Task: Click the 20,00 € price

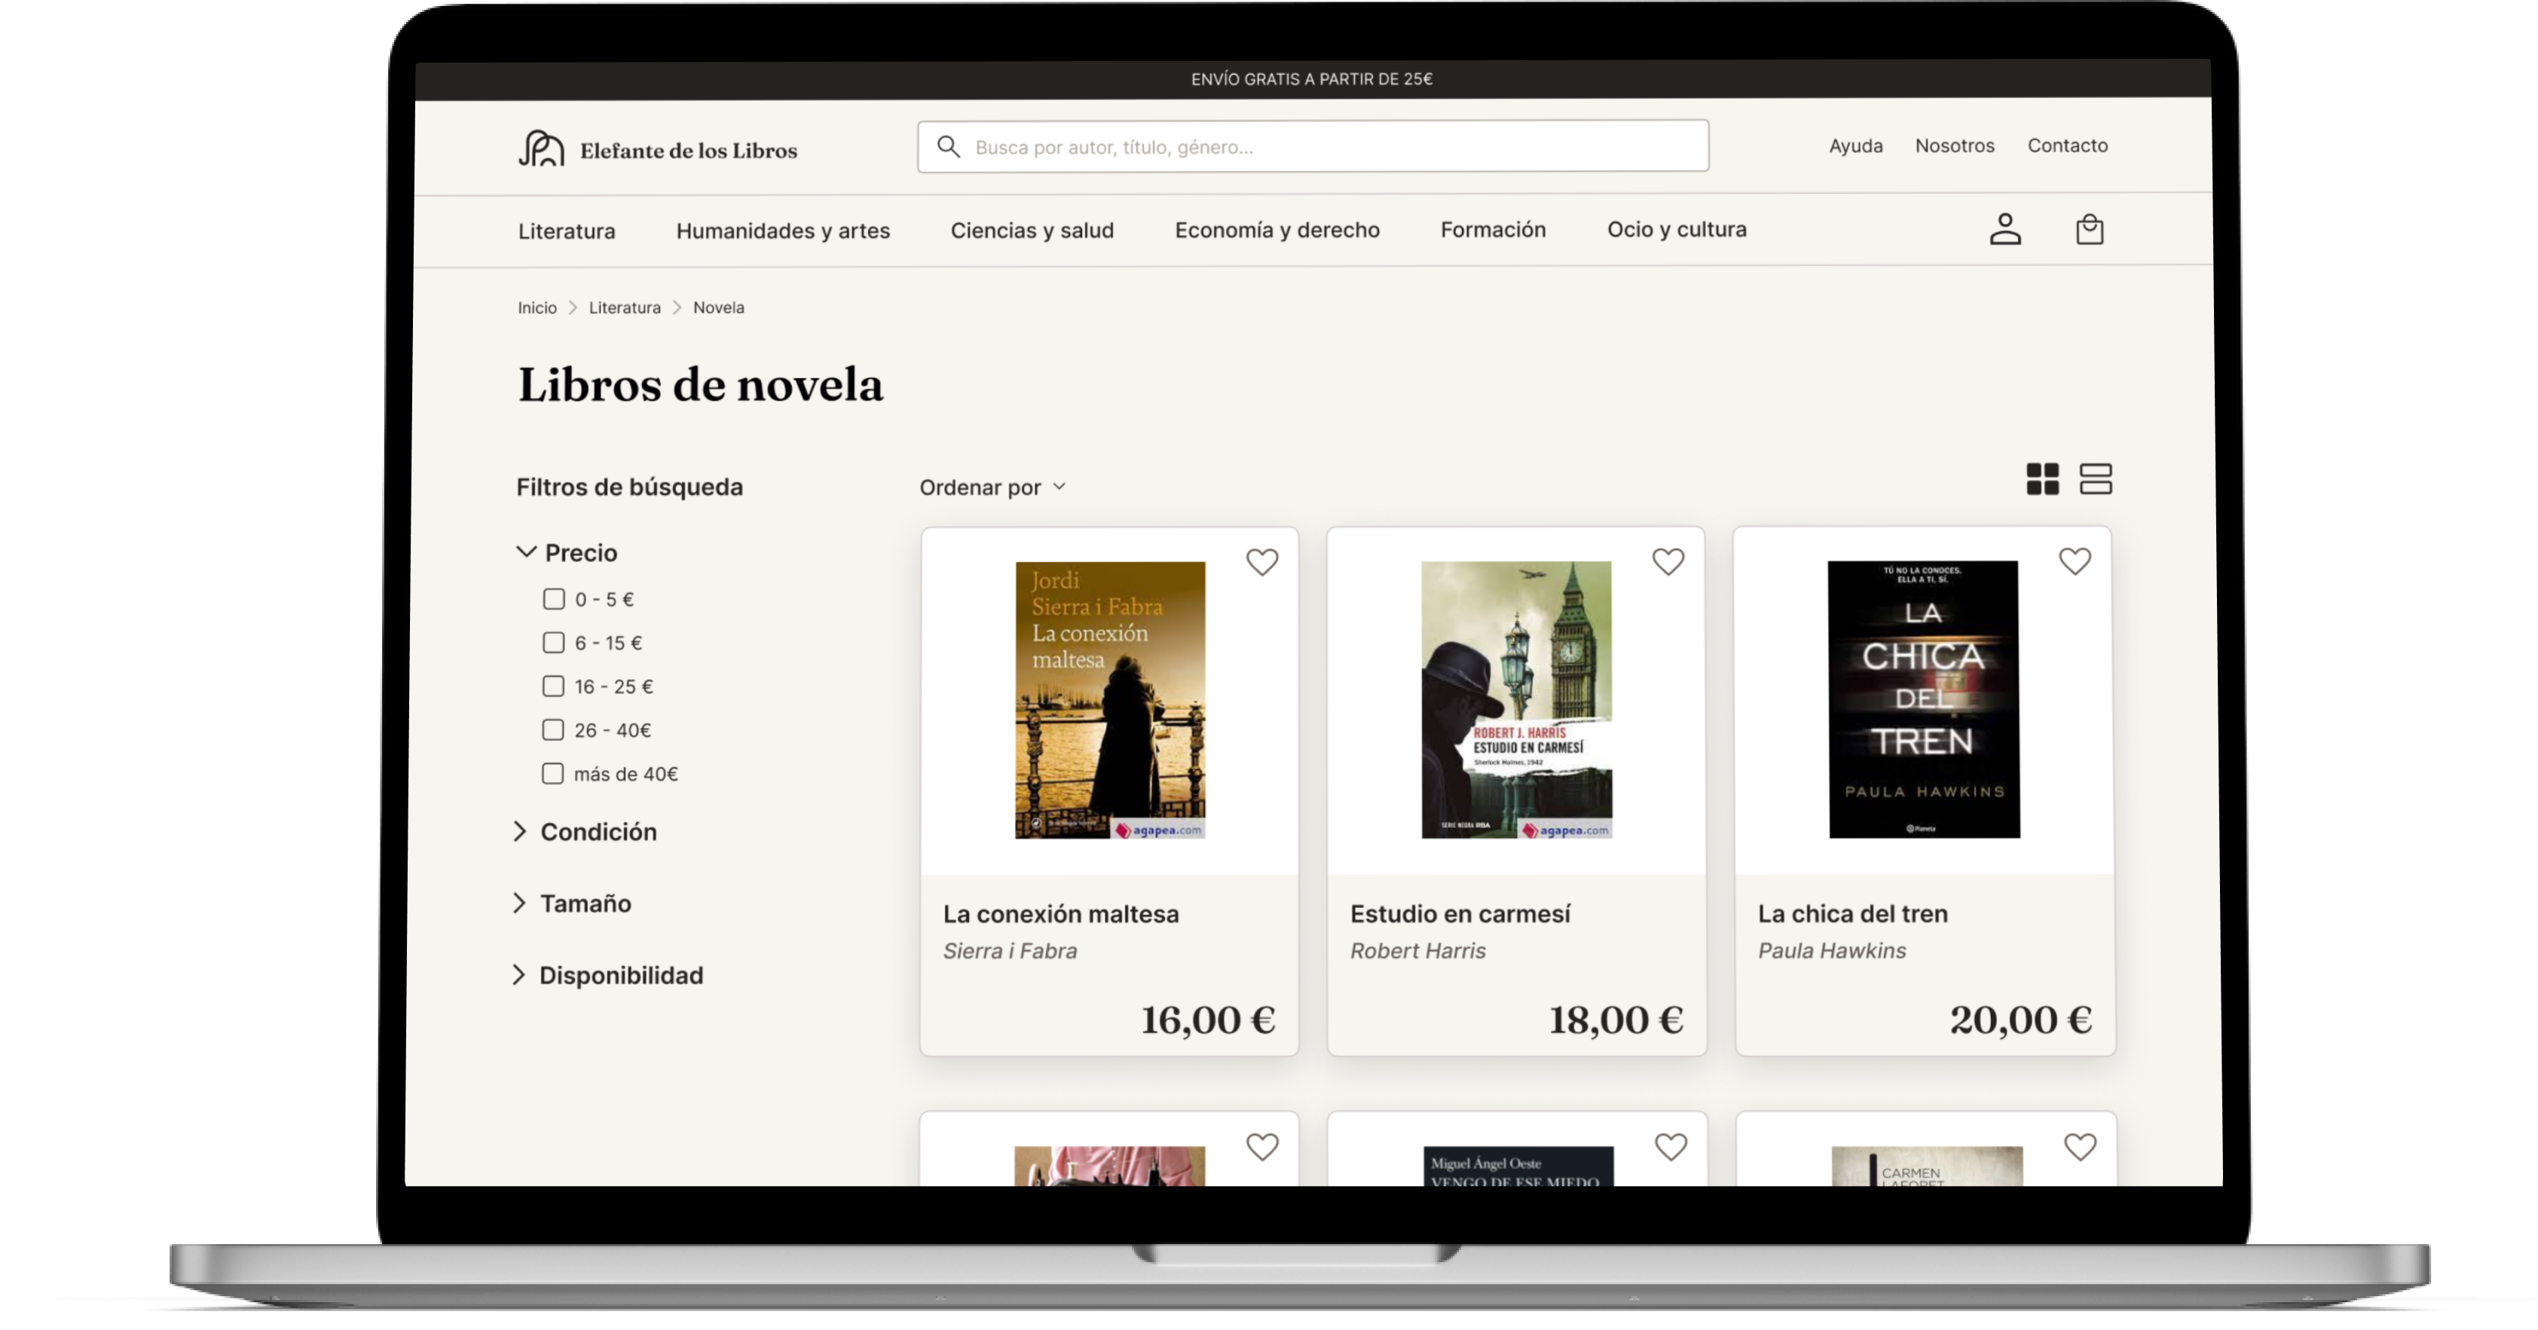Action: click(2021, 1020)
